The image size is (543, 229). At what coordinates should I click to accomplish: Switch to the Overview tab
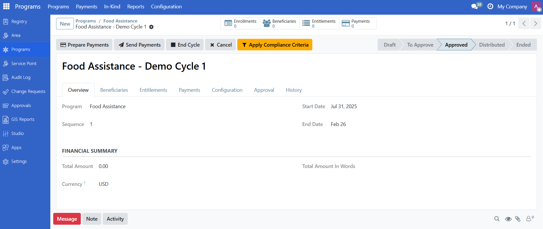pos(78,90)
